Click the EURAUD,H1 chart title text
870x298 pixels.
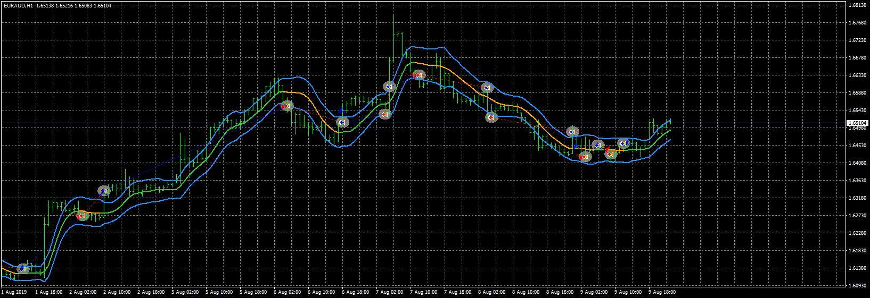click(18, 5)
